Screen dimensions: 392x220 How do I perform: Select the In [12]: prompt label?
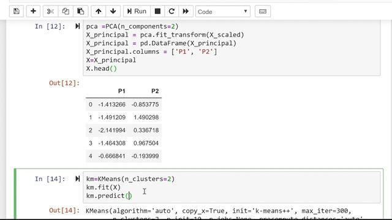coord(50,26)
